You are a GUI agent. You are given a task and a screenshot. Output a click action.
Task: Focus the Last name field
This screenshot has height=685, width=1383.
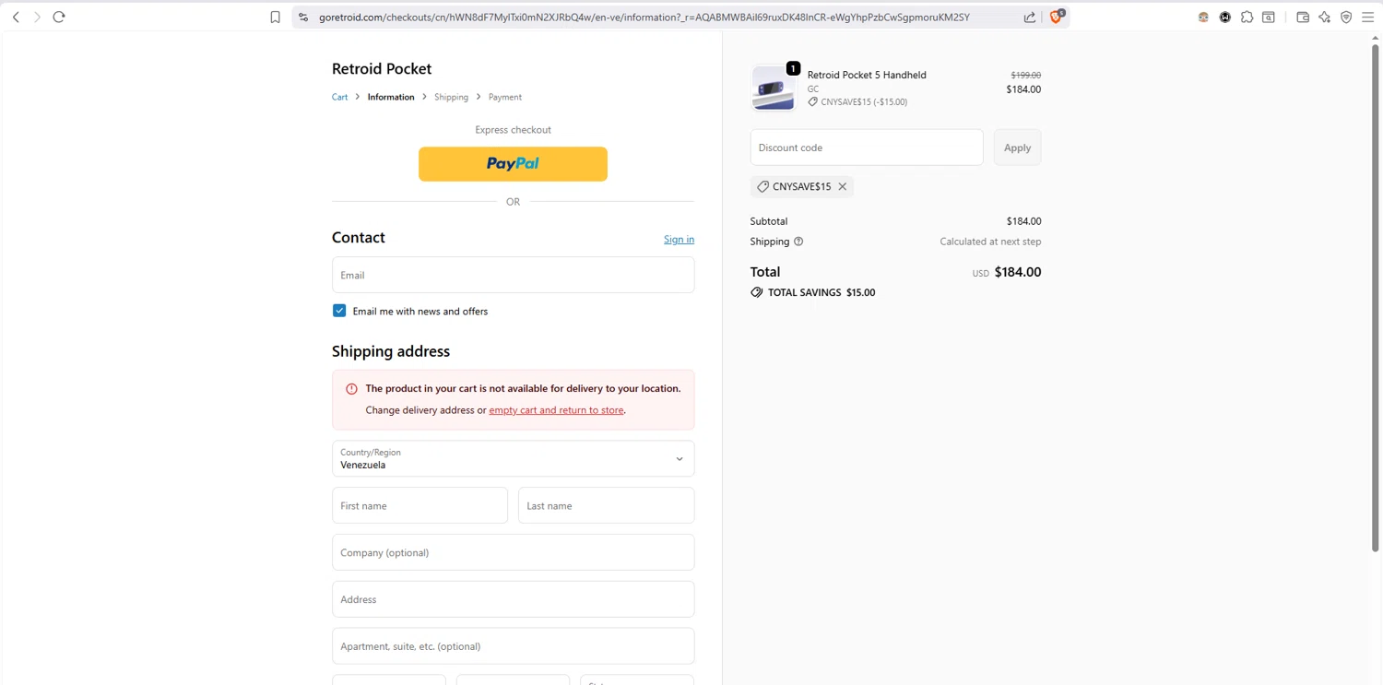[606, 505]
